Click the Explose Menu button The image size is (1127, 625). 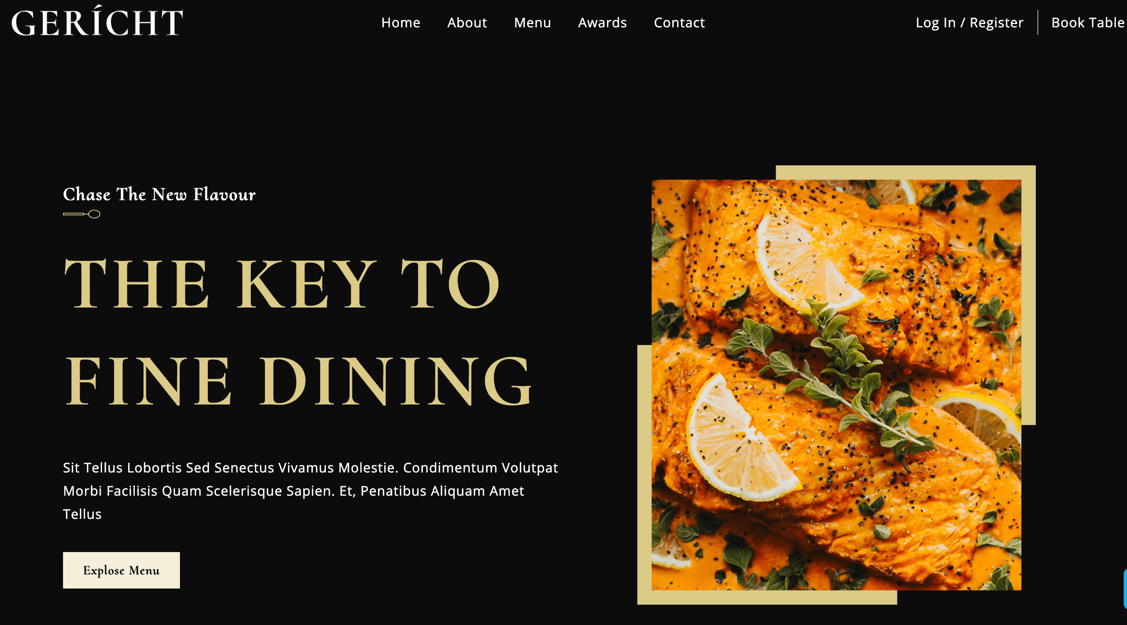pos(121,570)
